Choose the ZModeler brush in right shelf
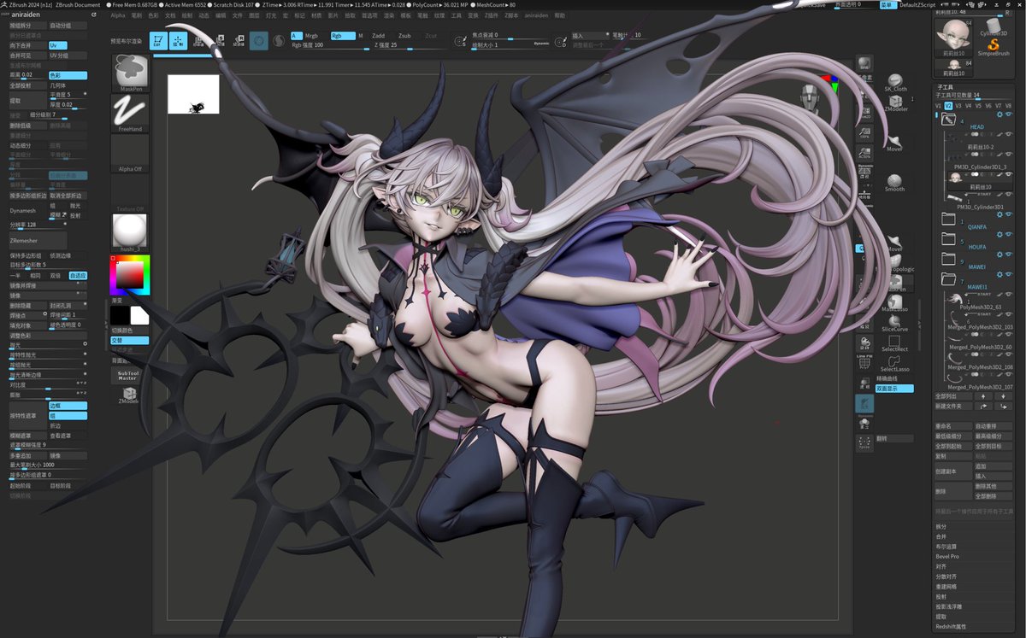The width and height of the screenshot is (1026, 638). click(895, 102)
